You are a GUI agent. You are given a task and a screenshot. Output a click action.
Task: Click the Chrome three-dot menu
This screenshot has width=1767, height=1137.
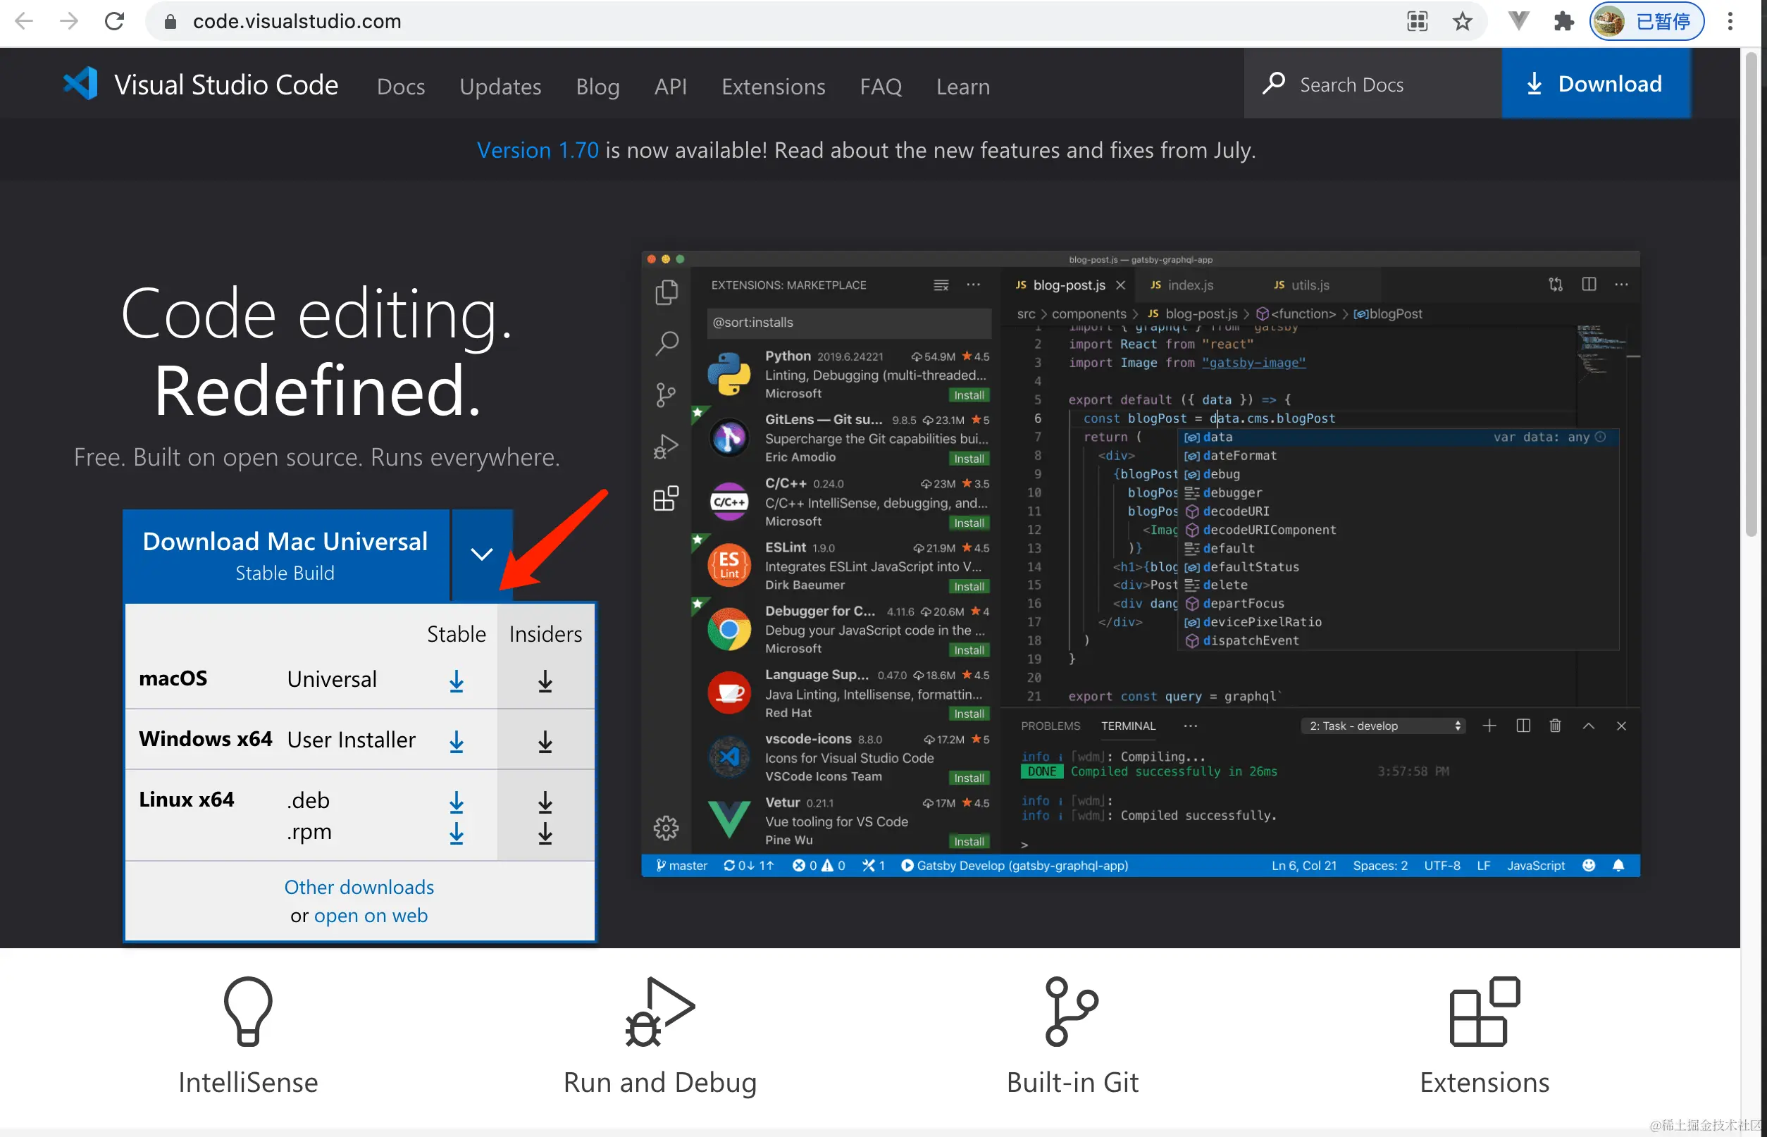1730,21
